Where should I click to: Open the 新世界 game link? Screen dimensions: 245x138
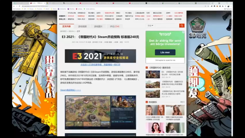click(x=127, y=19)
